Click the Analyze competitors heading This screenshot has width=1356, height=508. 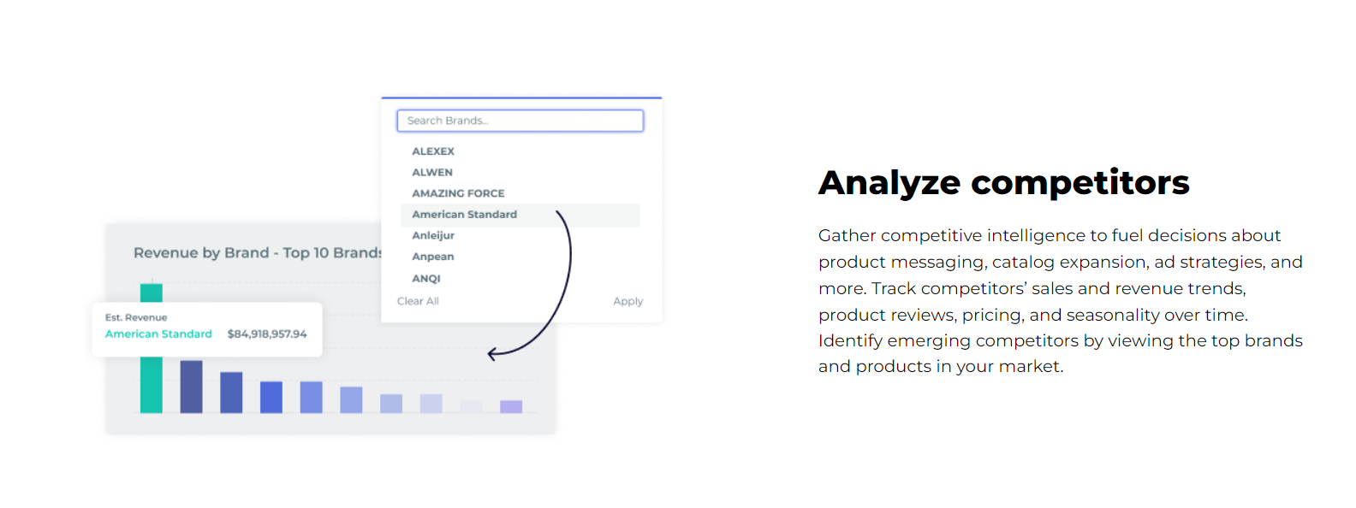click(x=1003, y=183)
